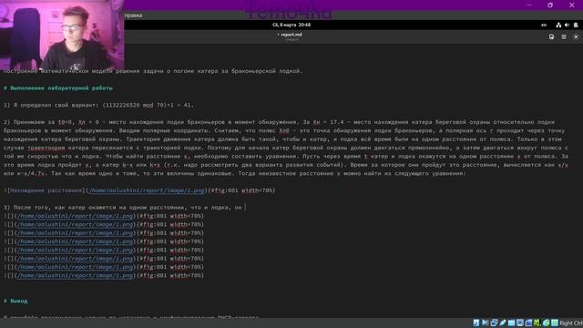Click the heading 'Выполнение лабораторной работы'
Viewport: 583px width, 328px height.
click(x=61, y=88)
